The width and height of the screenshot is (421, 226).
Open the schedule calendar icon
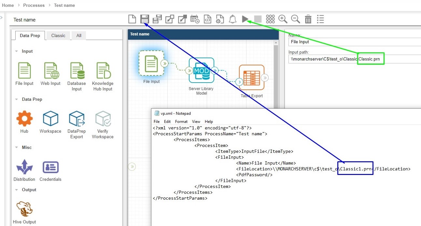pos(195,19)
